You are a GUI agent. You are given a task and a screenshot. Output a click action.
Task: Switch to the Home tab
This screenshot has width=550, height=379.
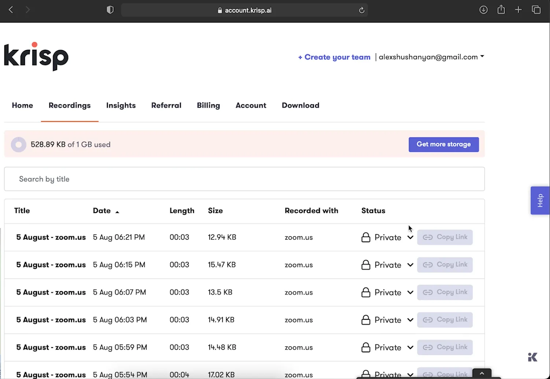pos(22,105)
